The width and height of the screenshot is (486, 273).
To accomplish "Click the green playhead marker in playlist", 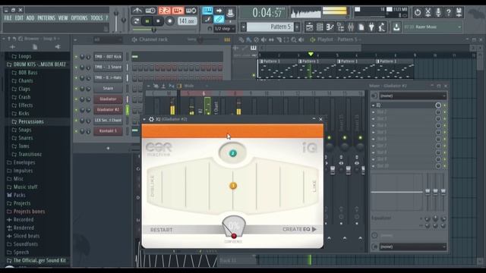I will tap(311, 54).
